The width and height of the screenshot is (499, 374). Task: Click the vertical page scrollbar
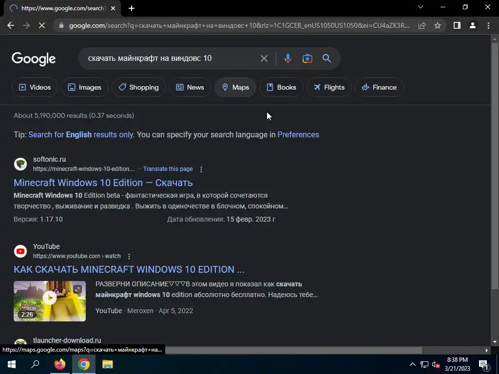click(495, 166)
